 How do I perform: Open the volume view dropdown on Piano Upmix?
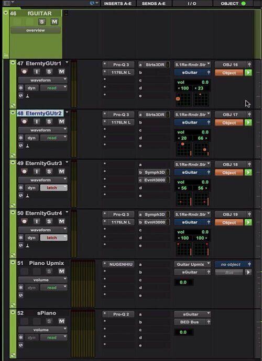tap(42, 280)
